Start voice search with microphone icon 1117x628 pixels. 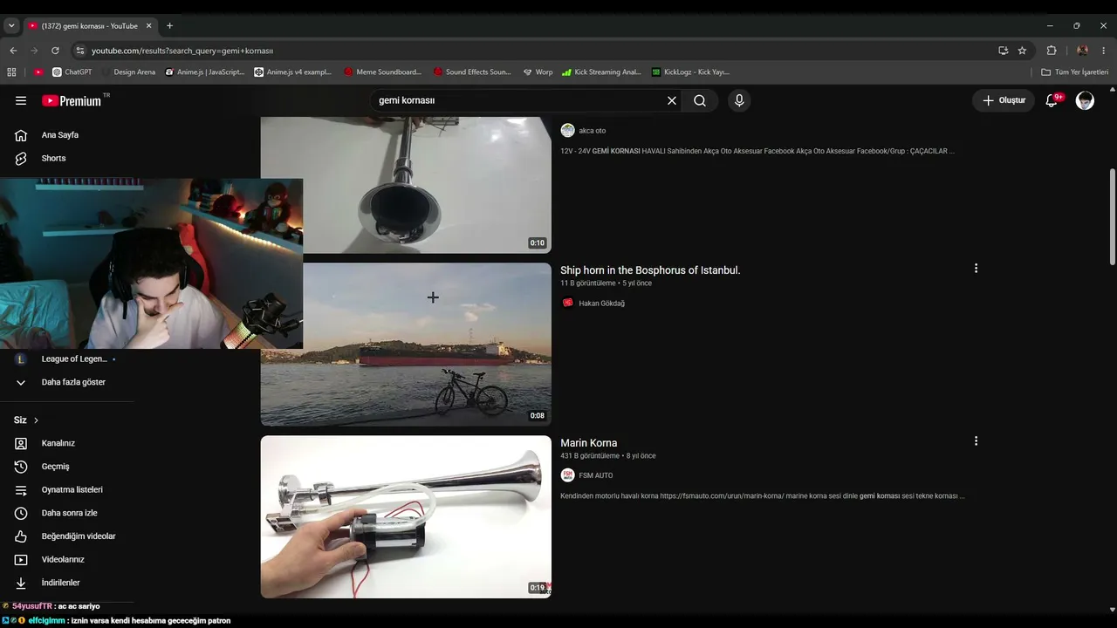(x=739, y=100)
